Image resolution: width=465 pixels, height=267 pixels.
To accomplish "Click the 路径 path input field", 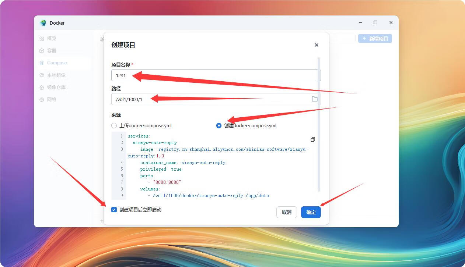I will point(216,99).
